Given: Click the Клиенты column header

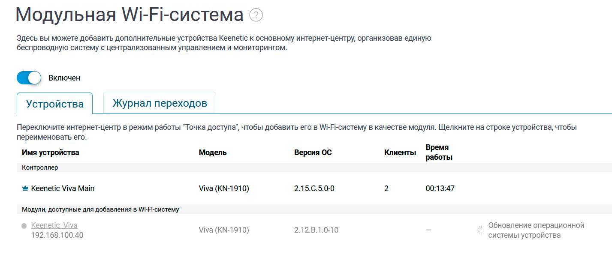Looking at the screenshot, I should 400,152.
